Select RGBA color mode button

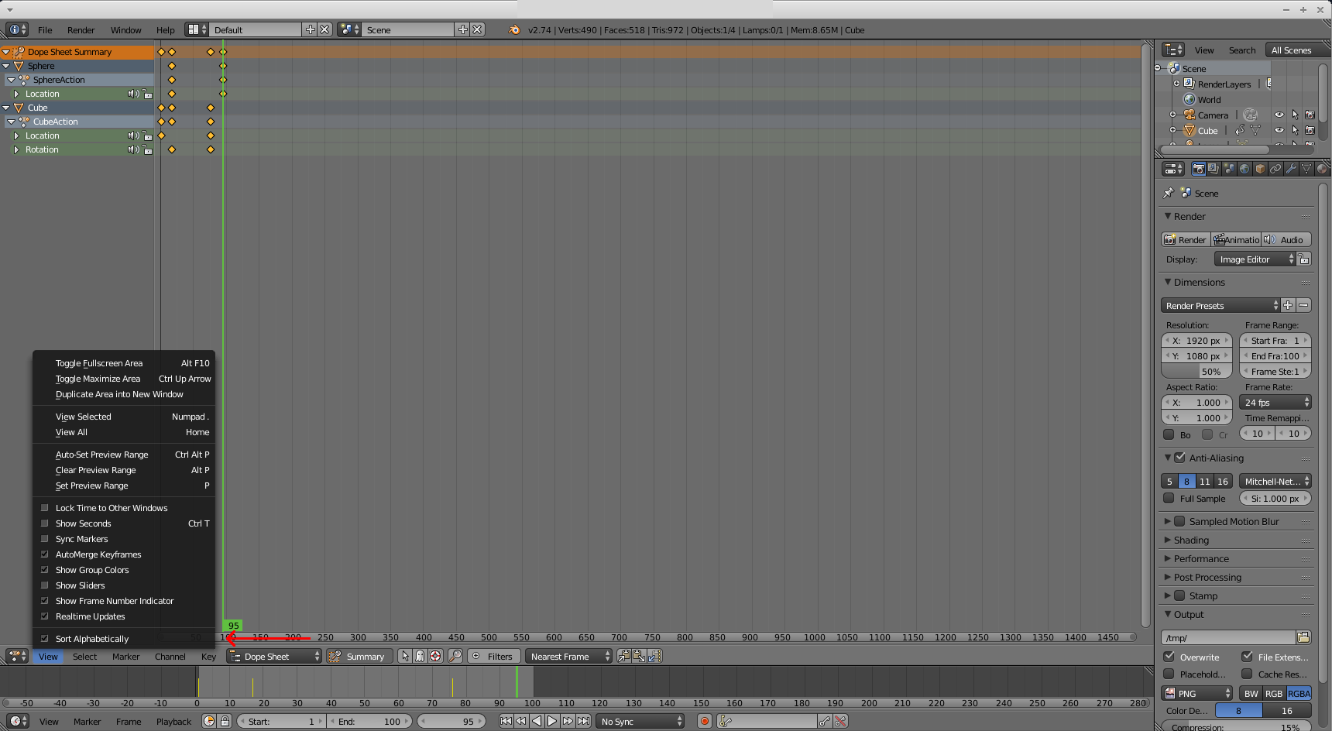(1299, 693)
